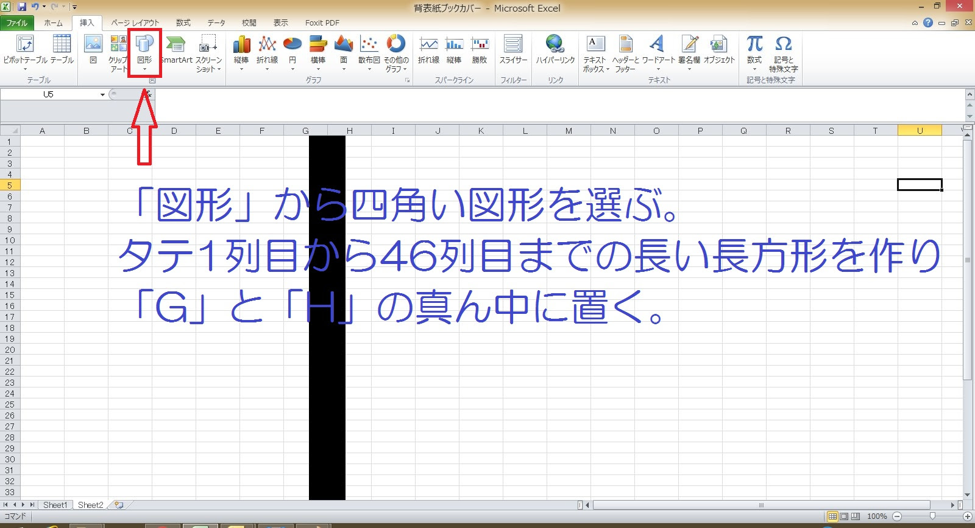Insert a 署名欄 signature line
975x528 pixels.
tap(690, 52)
